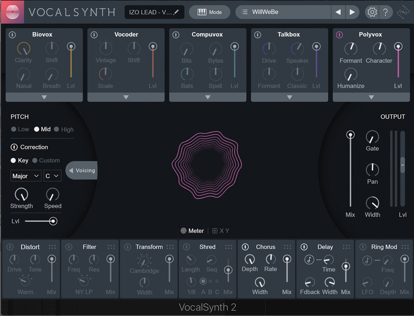
Task: Click the Transform drag handle dots
Action: [170, 247]
